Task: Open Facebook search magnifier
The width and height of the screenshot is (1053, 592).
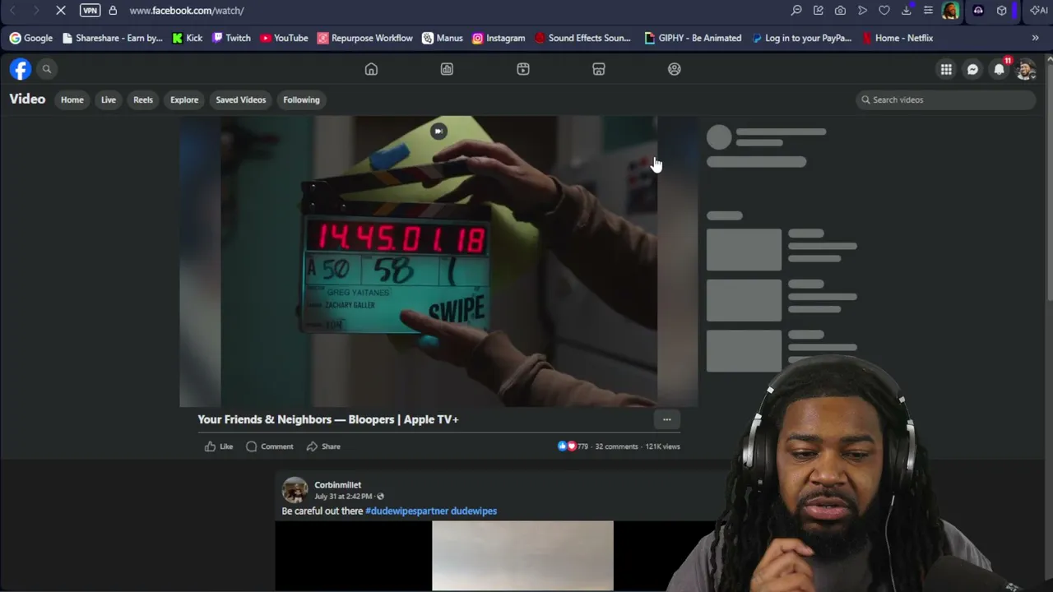Action: tap(47, 69)
